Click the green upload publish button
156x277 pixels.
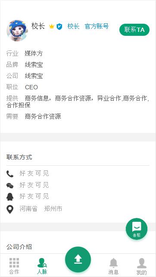click(78, 259)
